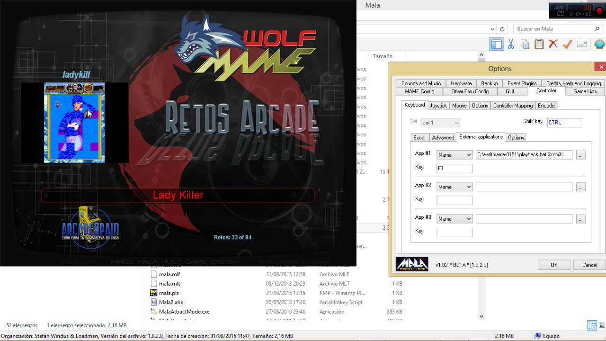Click the MaLa Front-End logo in Options

[x=412, y=264]
